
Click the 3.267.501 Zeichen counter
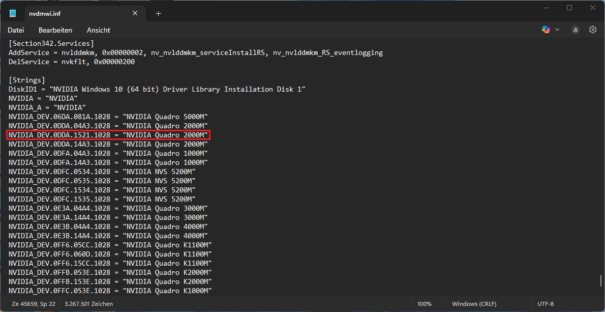tap(88, 303)
